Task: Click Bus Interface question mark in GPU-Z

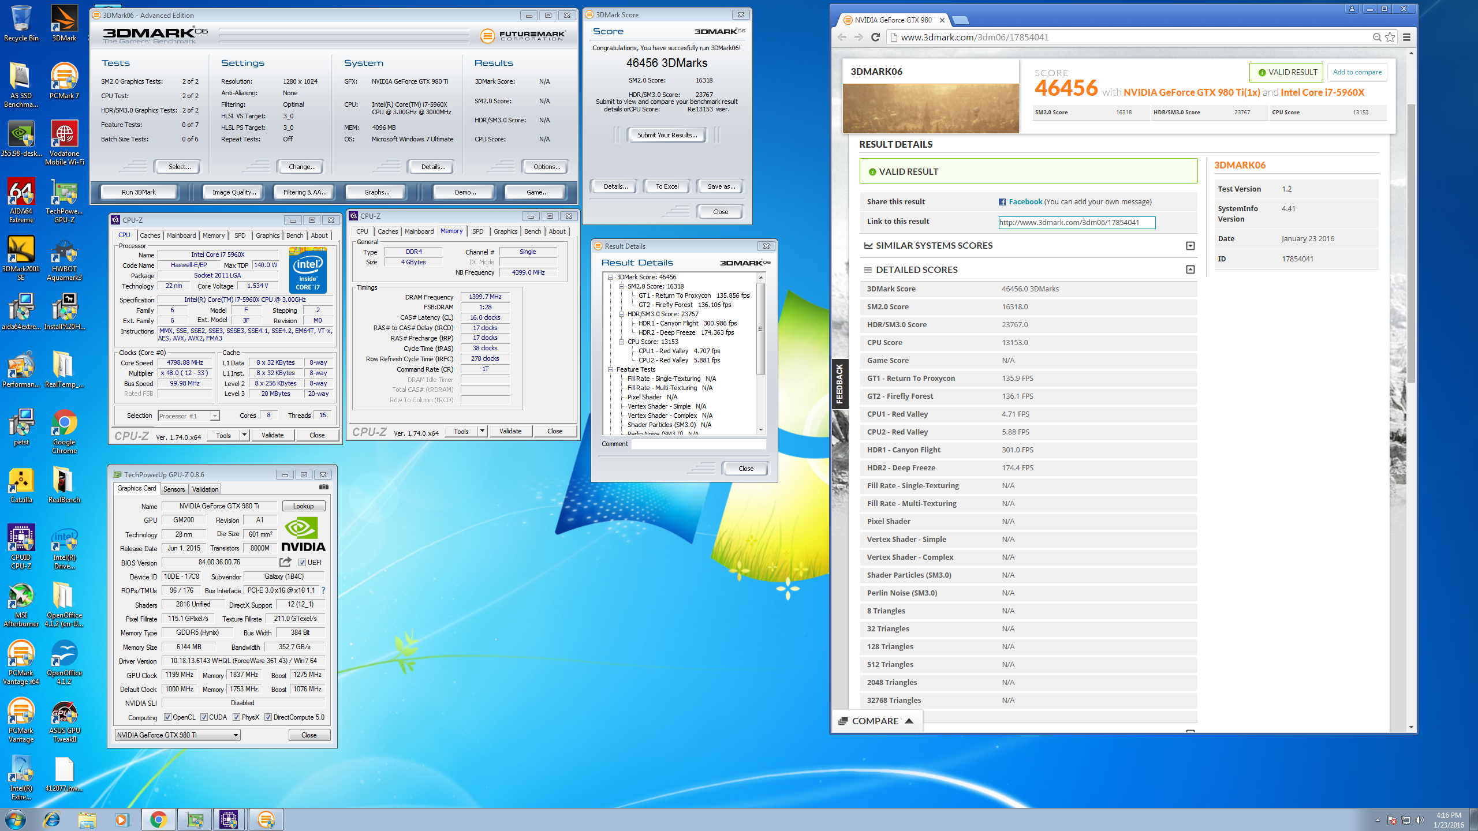Action: point(323,590)
